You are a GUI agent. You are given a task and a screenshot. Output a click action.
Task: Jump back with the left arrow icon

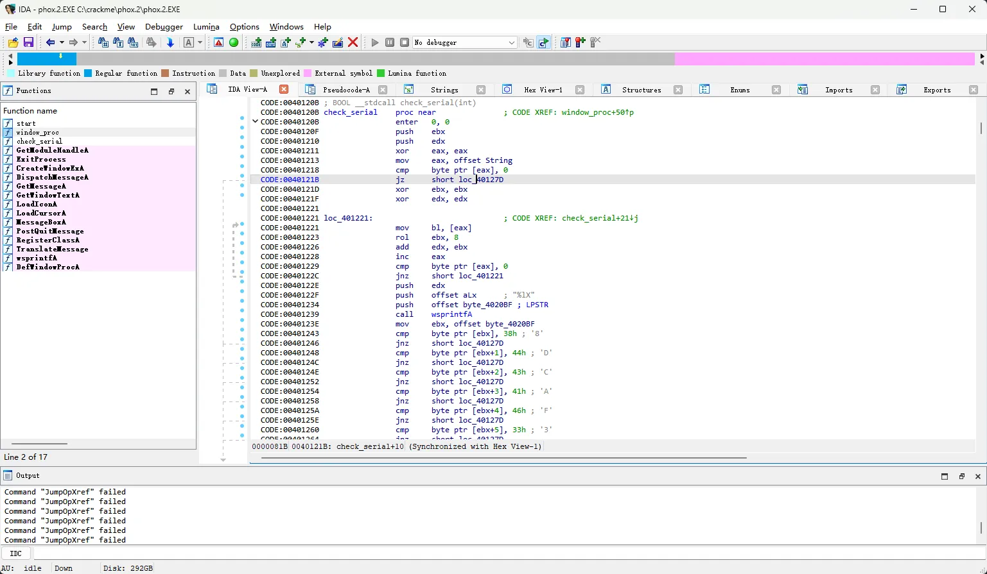coord(50,42)
